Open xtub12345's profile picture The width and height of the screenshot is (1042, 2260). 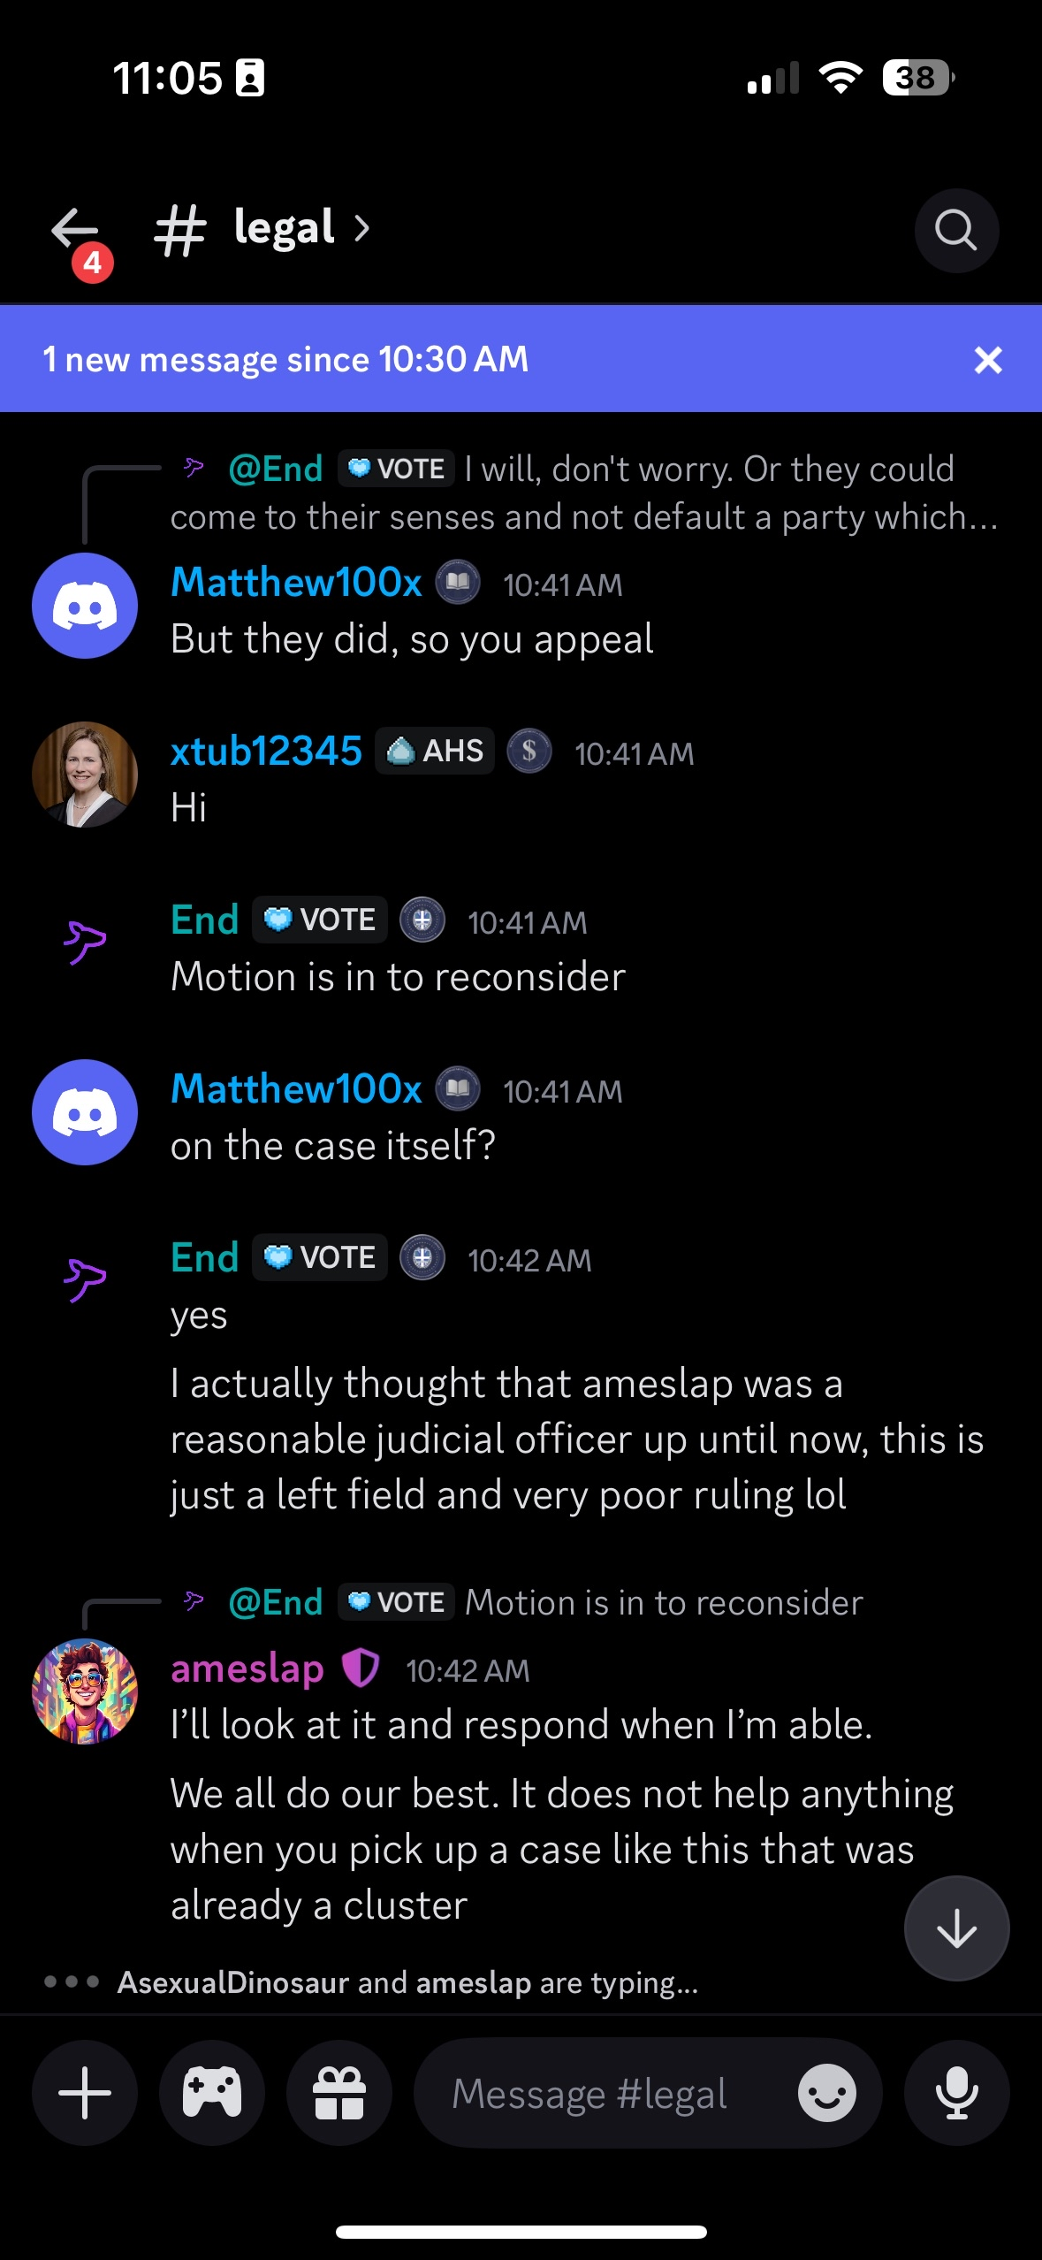click(x=85, y=775)
